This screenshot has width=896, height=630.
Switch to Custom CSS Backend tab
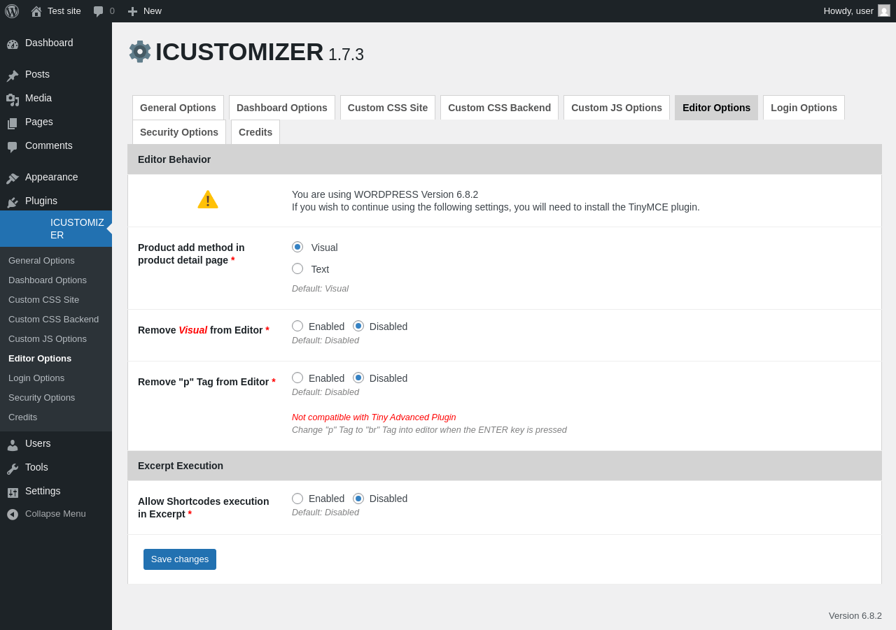[x=499, y=108]
